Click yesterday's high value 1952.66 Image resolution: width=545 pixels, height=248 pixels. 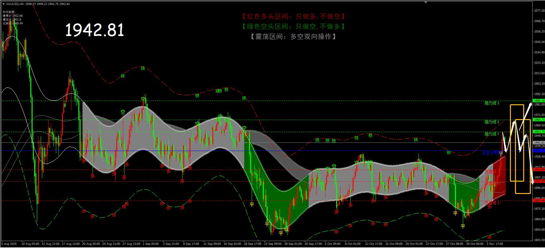point(18,16)
